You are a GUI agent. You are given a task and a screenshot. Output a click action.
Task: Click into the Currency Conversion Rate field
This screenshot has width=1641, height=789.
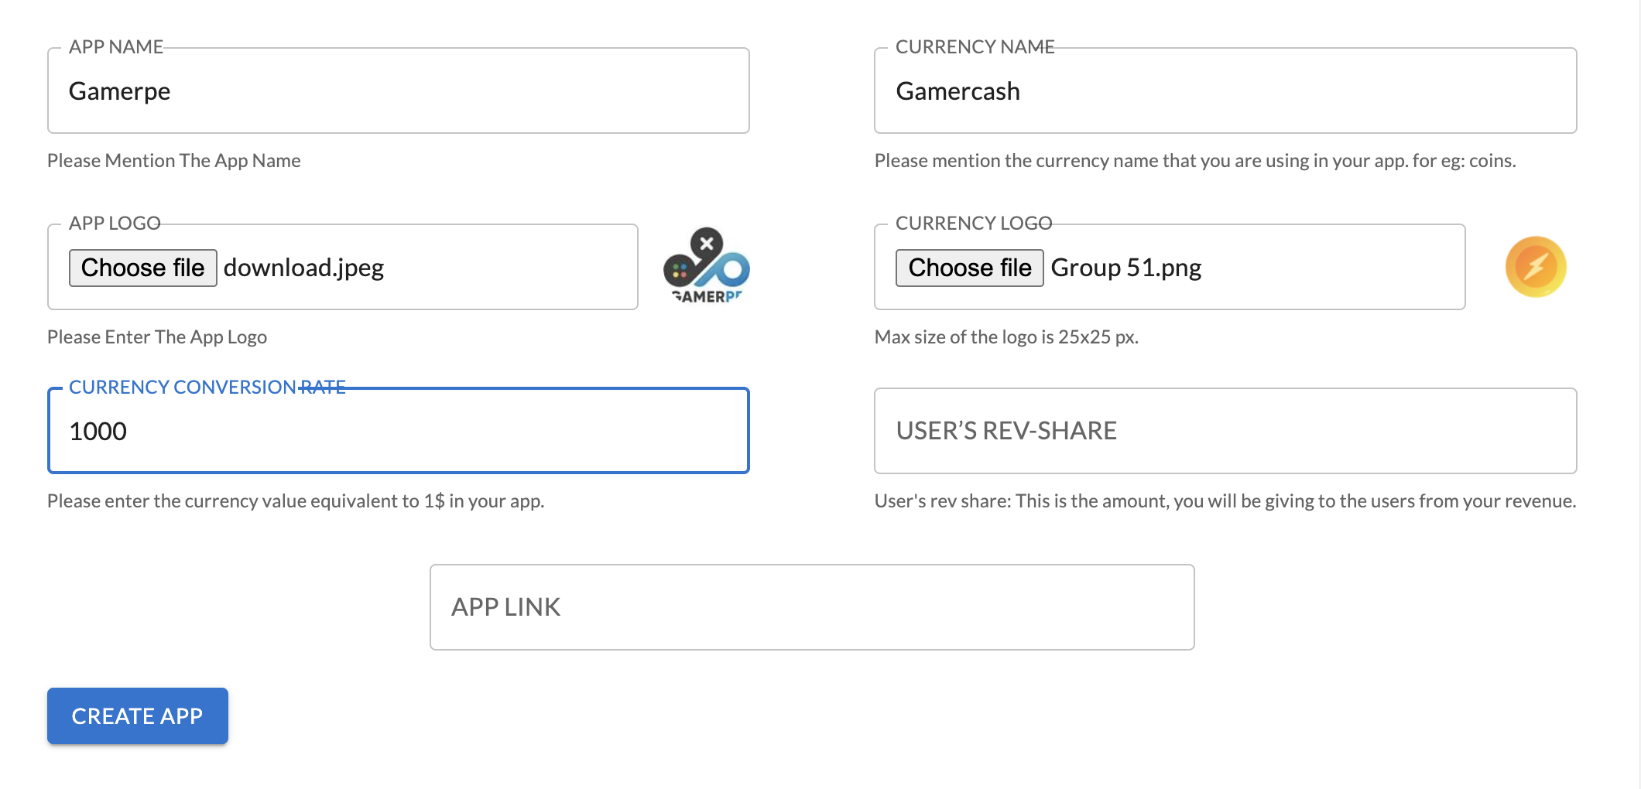399,431
